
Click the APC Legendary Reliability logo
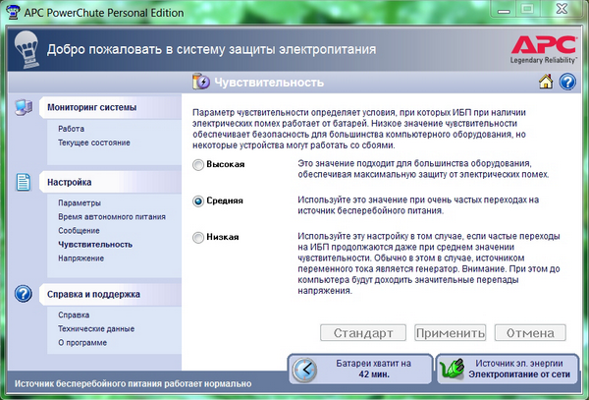[x=544, y=49]
